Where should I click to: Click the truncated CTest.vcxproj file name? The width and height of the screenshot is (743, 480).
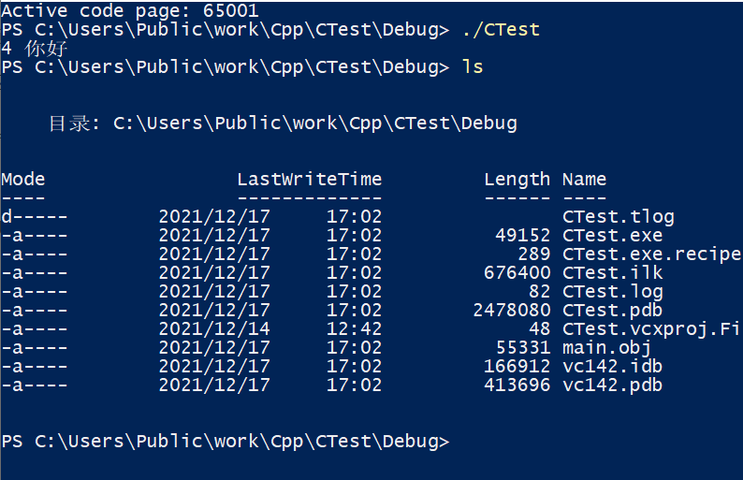(651, 329)
